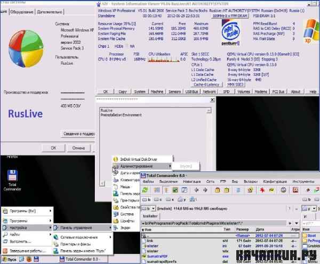Click the green refresh icon in Total Commander toolbar

[145, 190]
